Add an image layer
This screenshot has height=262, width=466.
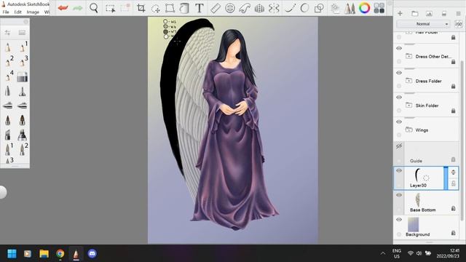point(429,14)
